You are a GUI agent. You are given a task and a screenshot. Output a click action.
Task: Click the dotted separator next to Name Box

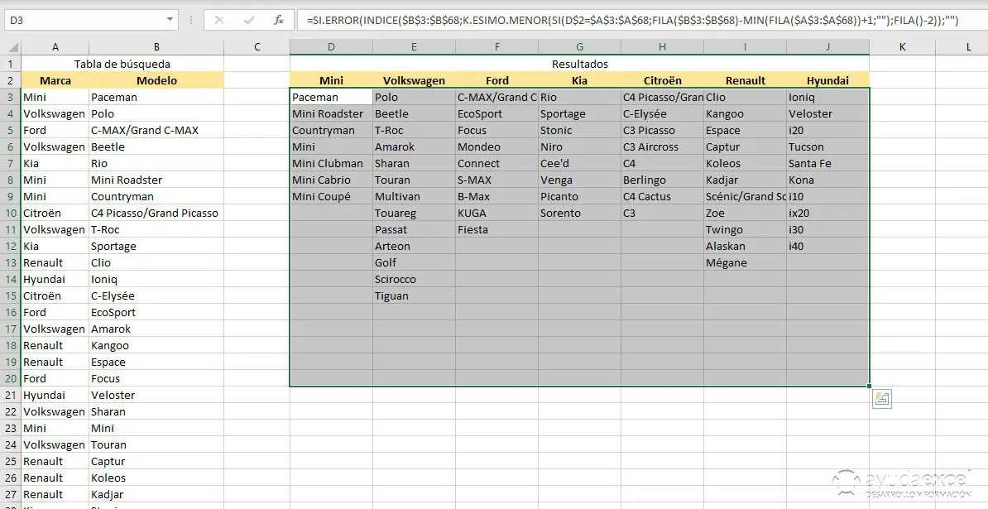coord(193,18)
